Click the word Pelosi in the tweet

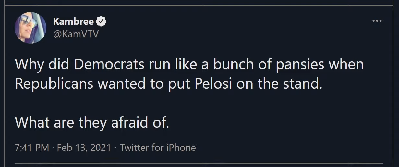point(213,84)
